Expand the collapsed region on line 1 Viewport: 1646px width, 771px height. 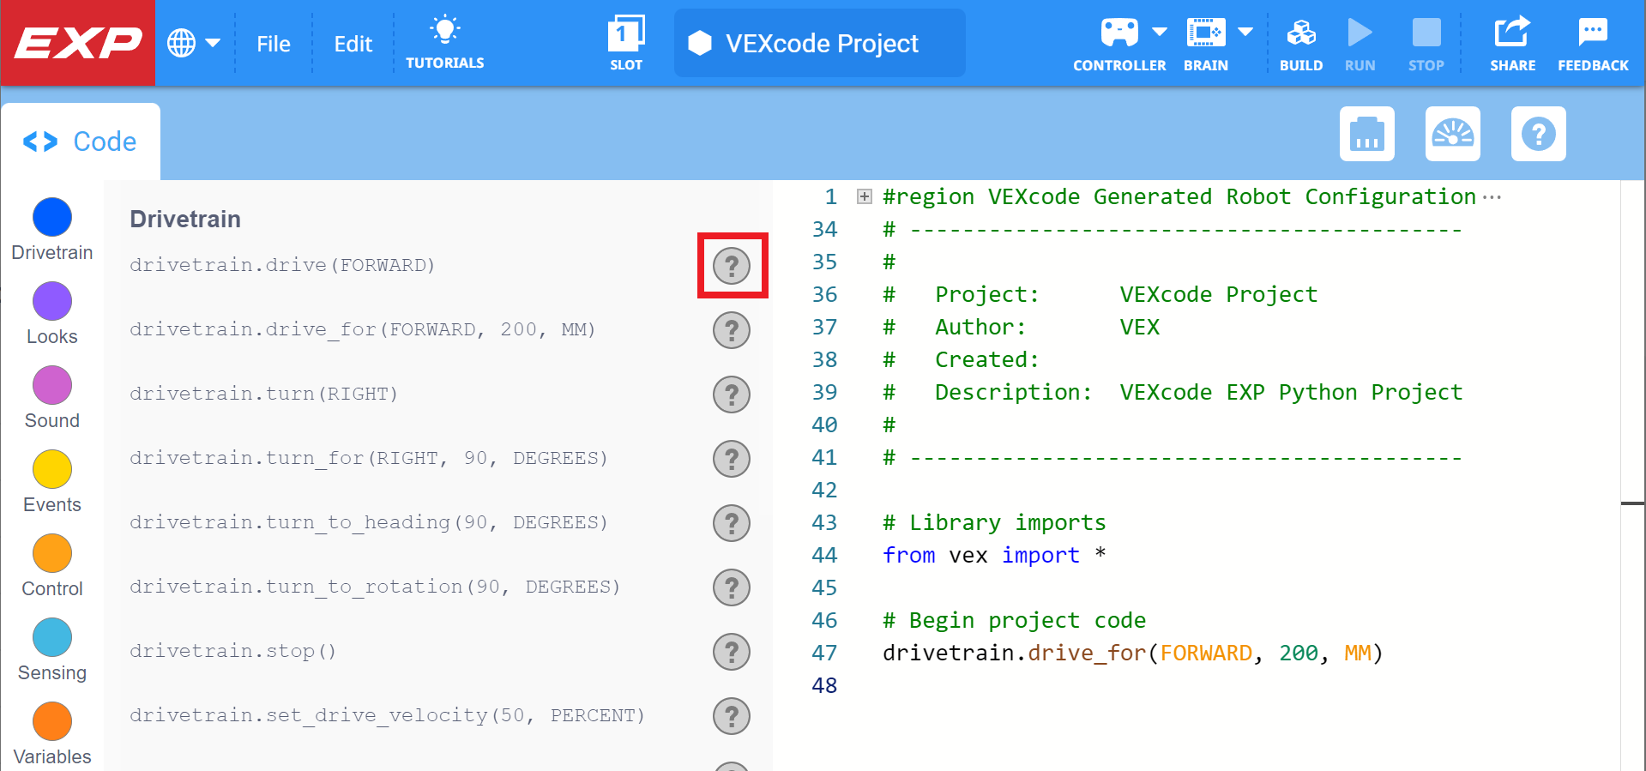point(865,197)
